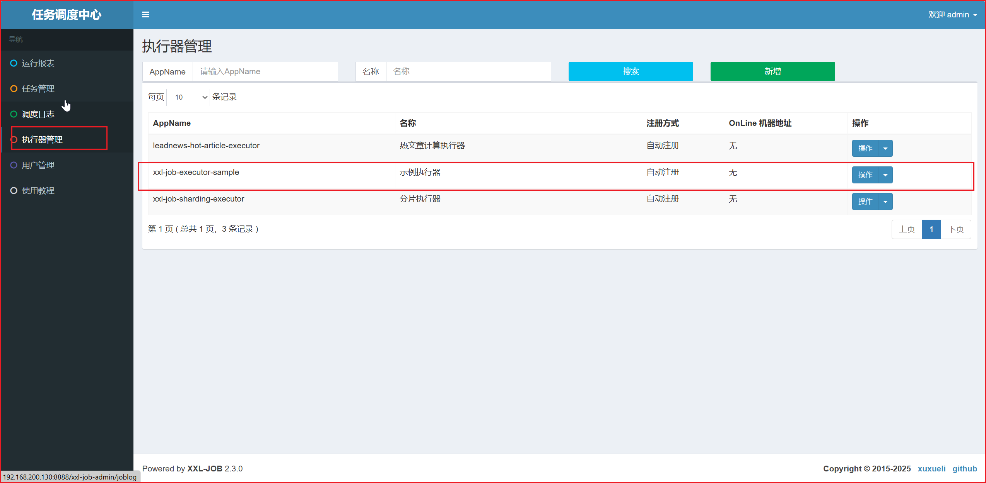
Task: Click the red circle icon beside 执行器管理
Action: point(14,140)
